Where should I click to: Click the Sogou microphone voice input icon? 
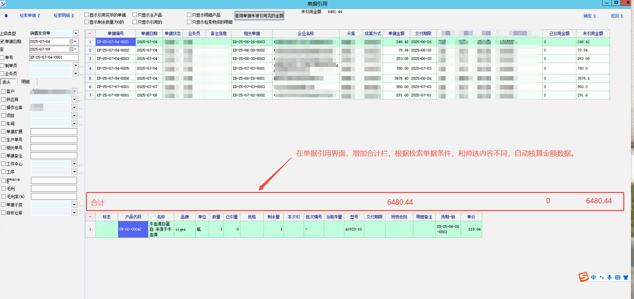[610, 278]
